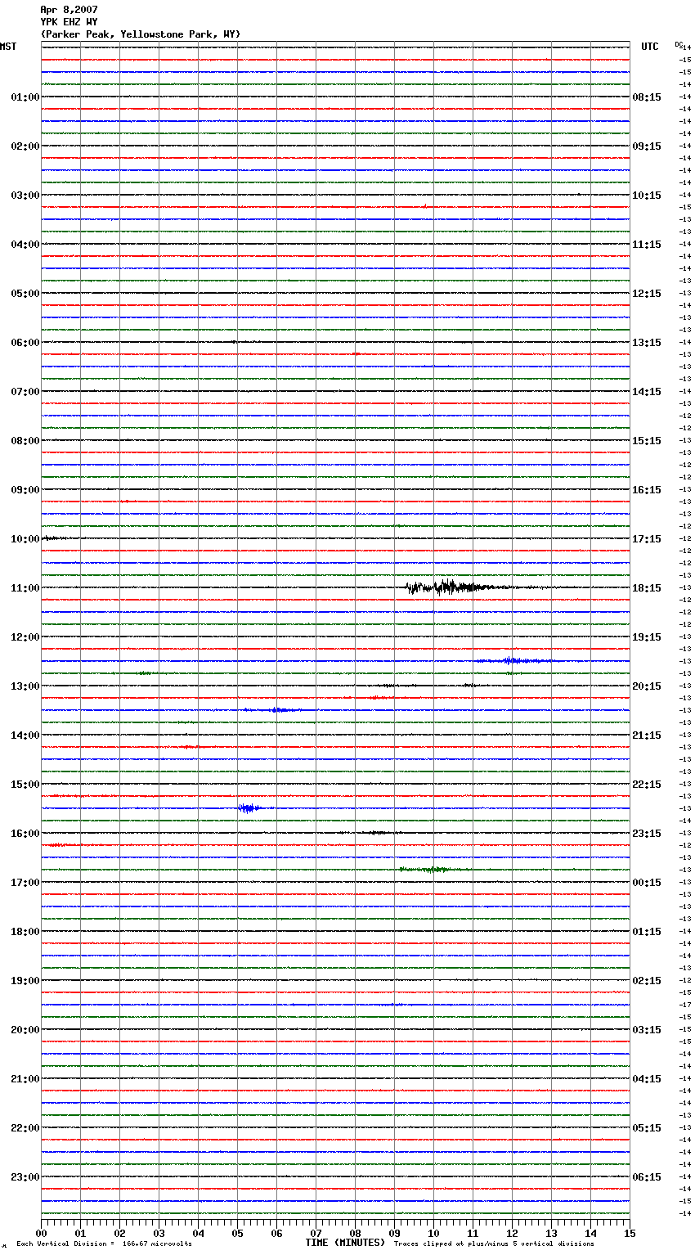Click minute label 15 on time axis
The height and width of the screenshot is (1255, 695).
point(630,1233)
